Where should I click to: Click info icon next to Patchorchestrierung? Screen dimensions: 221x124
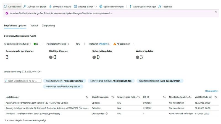68,44
